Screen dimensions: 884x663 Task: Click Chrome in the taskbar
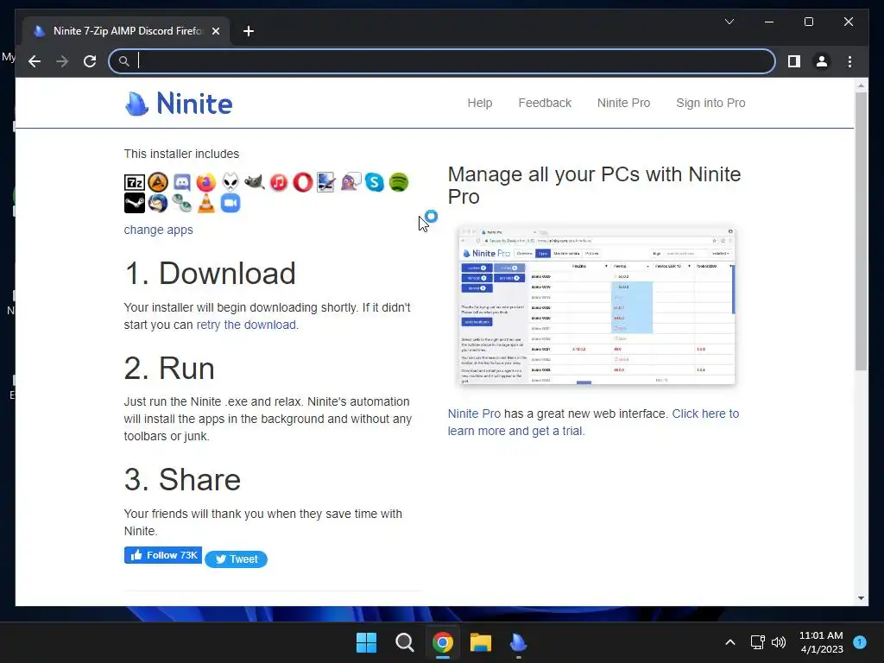click(443, 642)
